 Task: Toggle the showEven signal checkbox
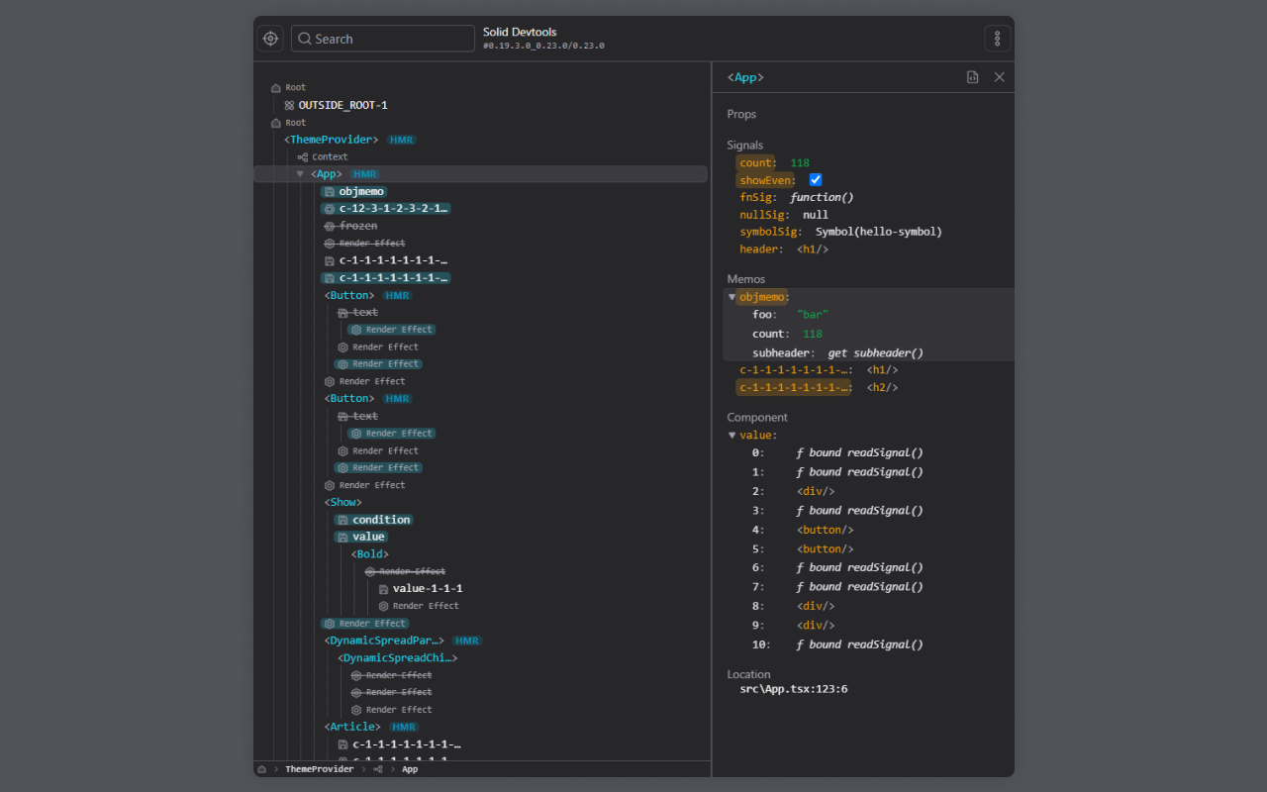tap(815, 179)
